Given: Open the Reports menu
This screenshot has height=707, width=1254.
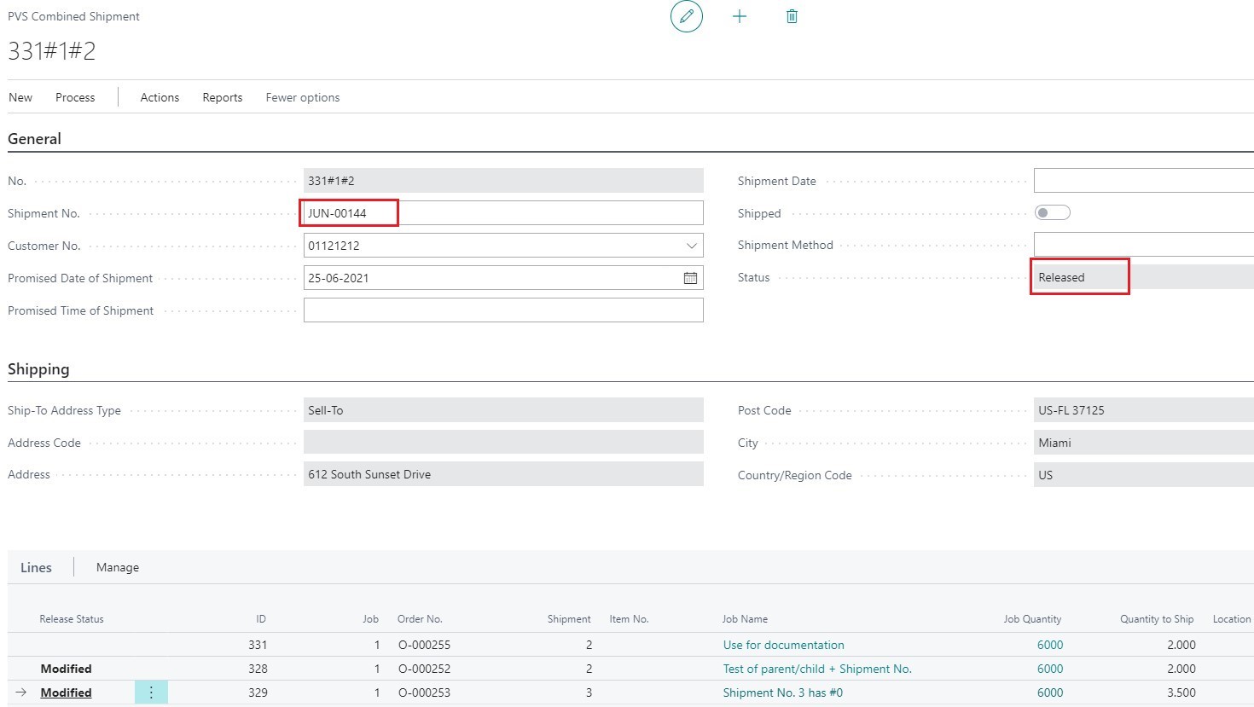Looking at the screenshot, I should [x=223, y=97].
